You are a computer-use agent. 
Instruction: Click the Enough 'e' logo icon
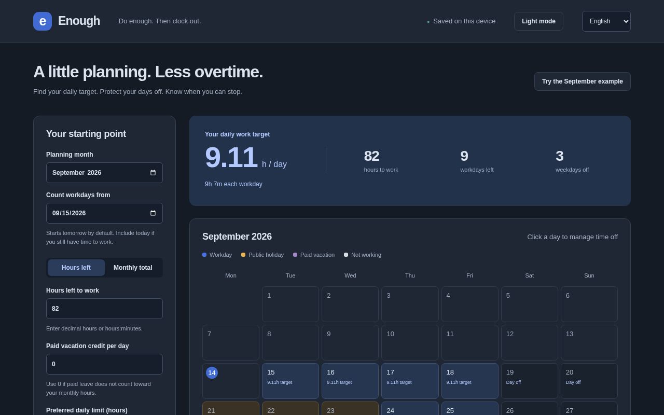tap(43, 21)
